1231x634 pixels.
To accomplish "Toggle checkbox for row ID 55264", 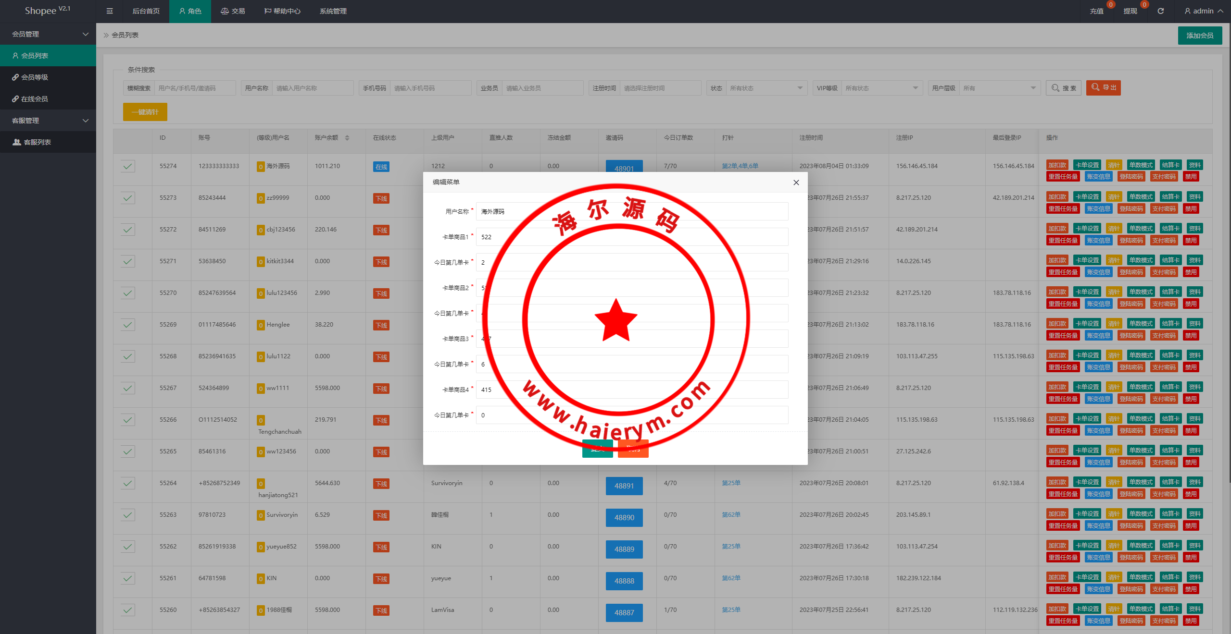I will [127, 483].
